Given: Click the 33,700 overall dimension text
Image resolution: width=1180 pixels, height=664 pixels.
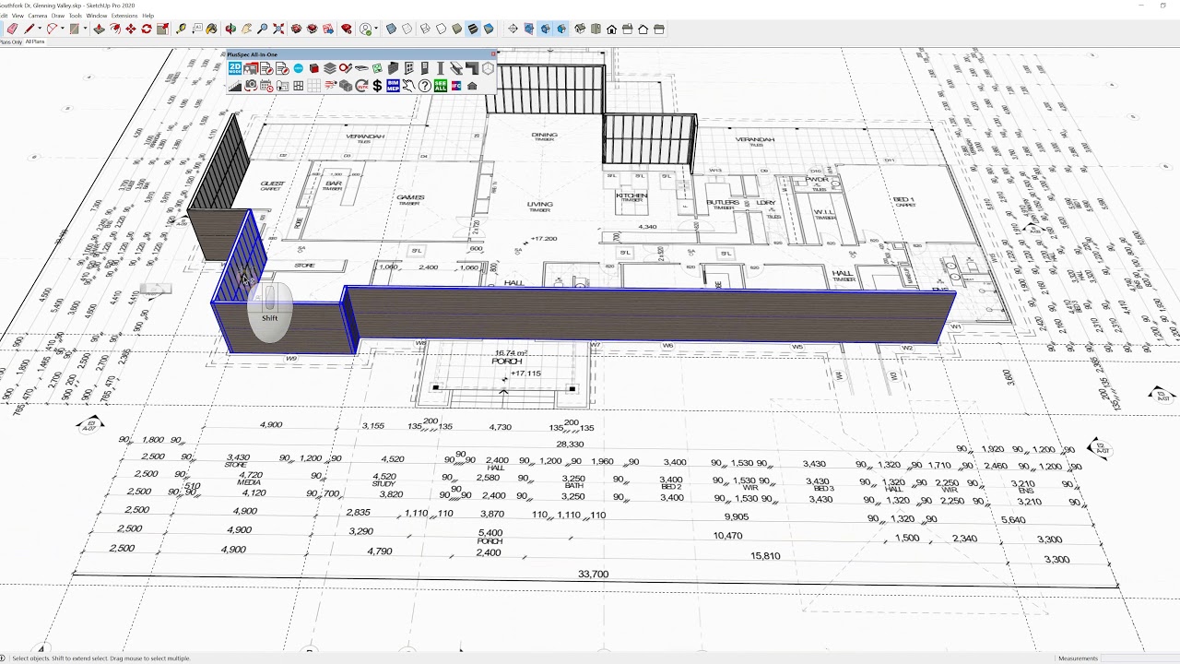Looking at the screenshot, I should pos(593,574).
